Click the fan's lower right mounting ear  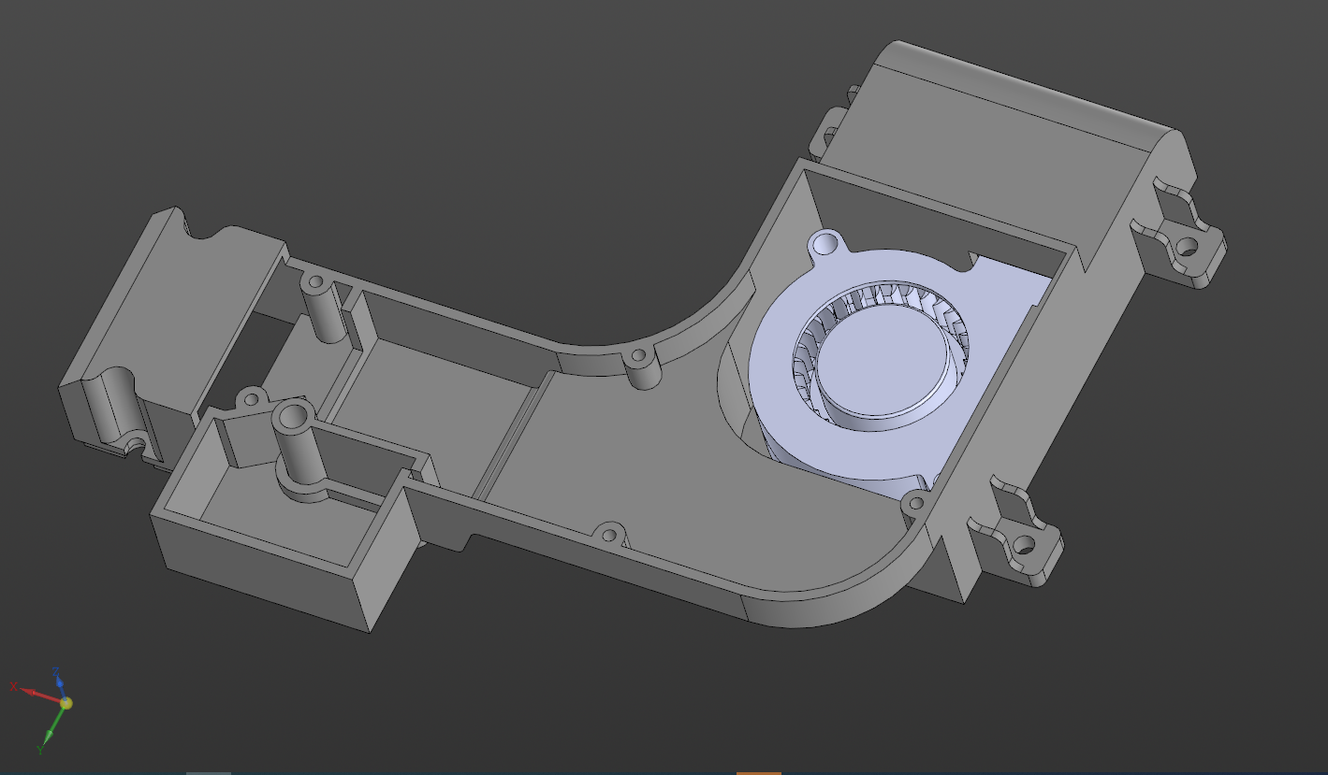(915, 504)
